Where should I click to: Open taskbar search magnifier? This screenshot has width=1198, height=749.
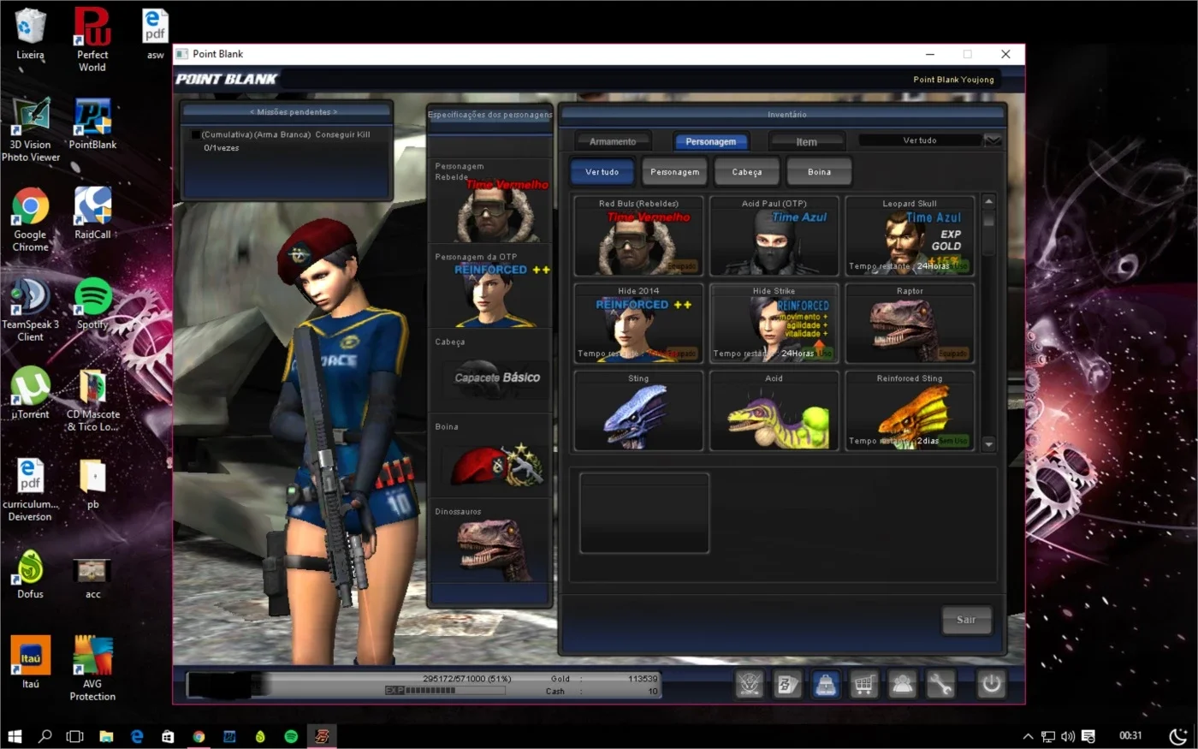[x=45, y=736]
